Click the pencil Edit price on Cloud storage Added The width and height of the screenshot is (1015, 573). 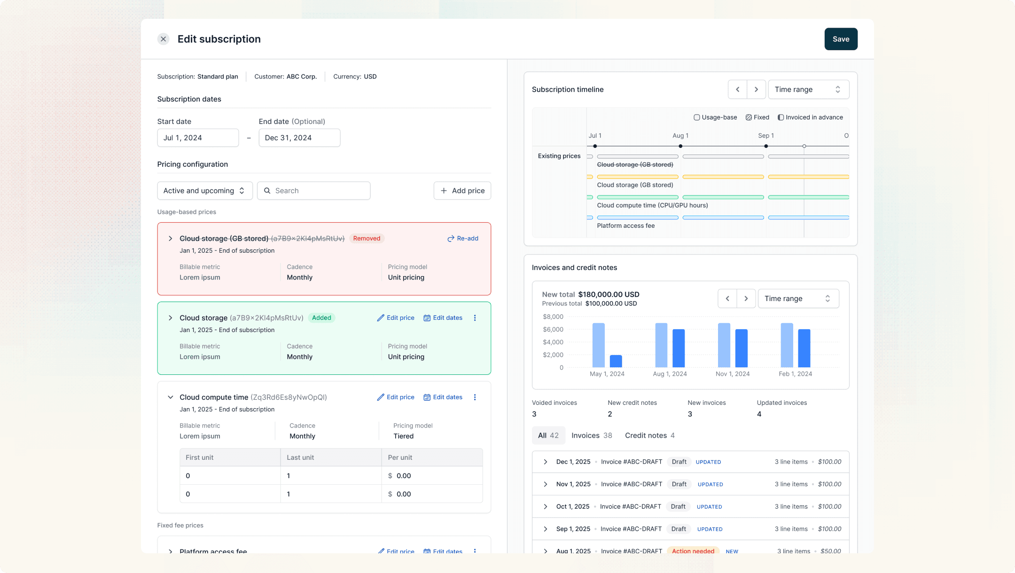396,318
